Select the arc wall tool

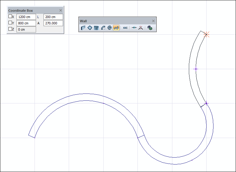pyautogui.click(x=103, y=28)
